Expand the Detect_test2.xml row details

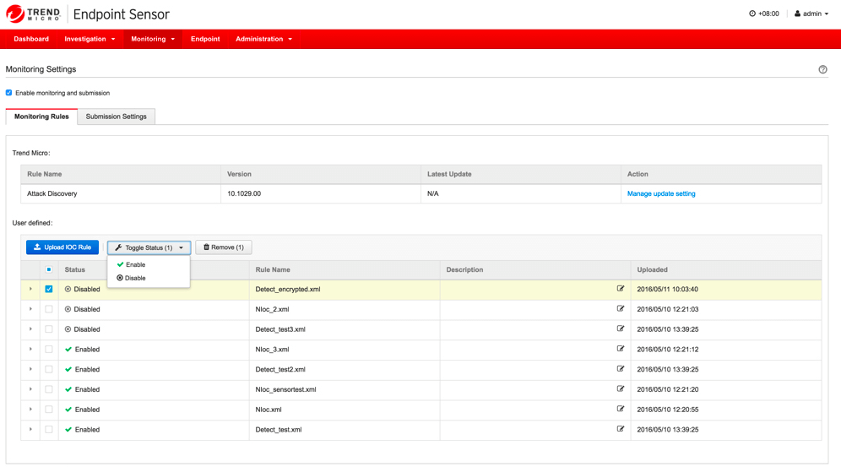click(x=31, y=369)
